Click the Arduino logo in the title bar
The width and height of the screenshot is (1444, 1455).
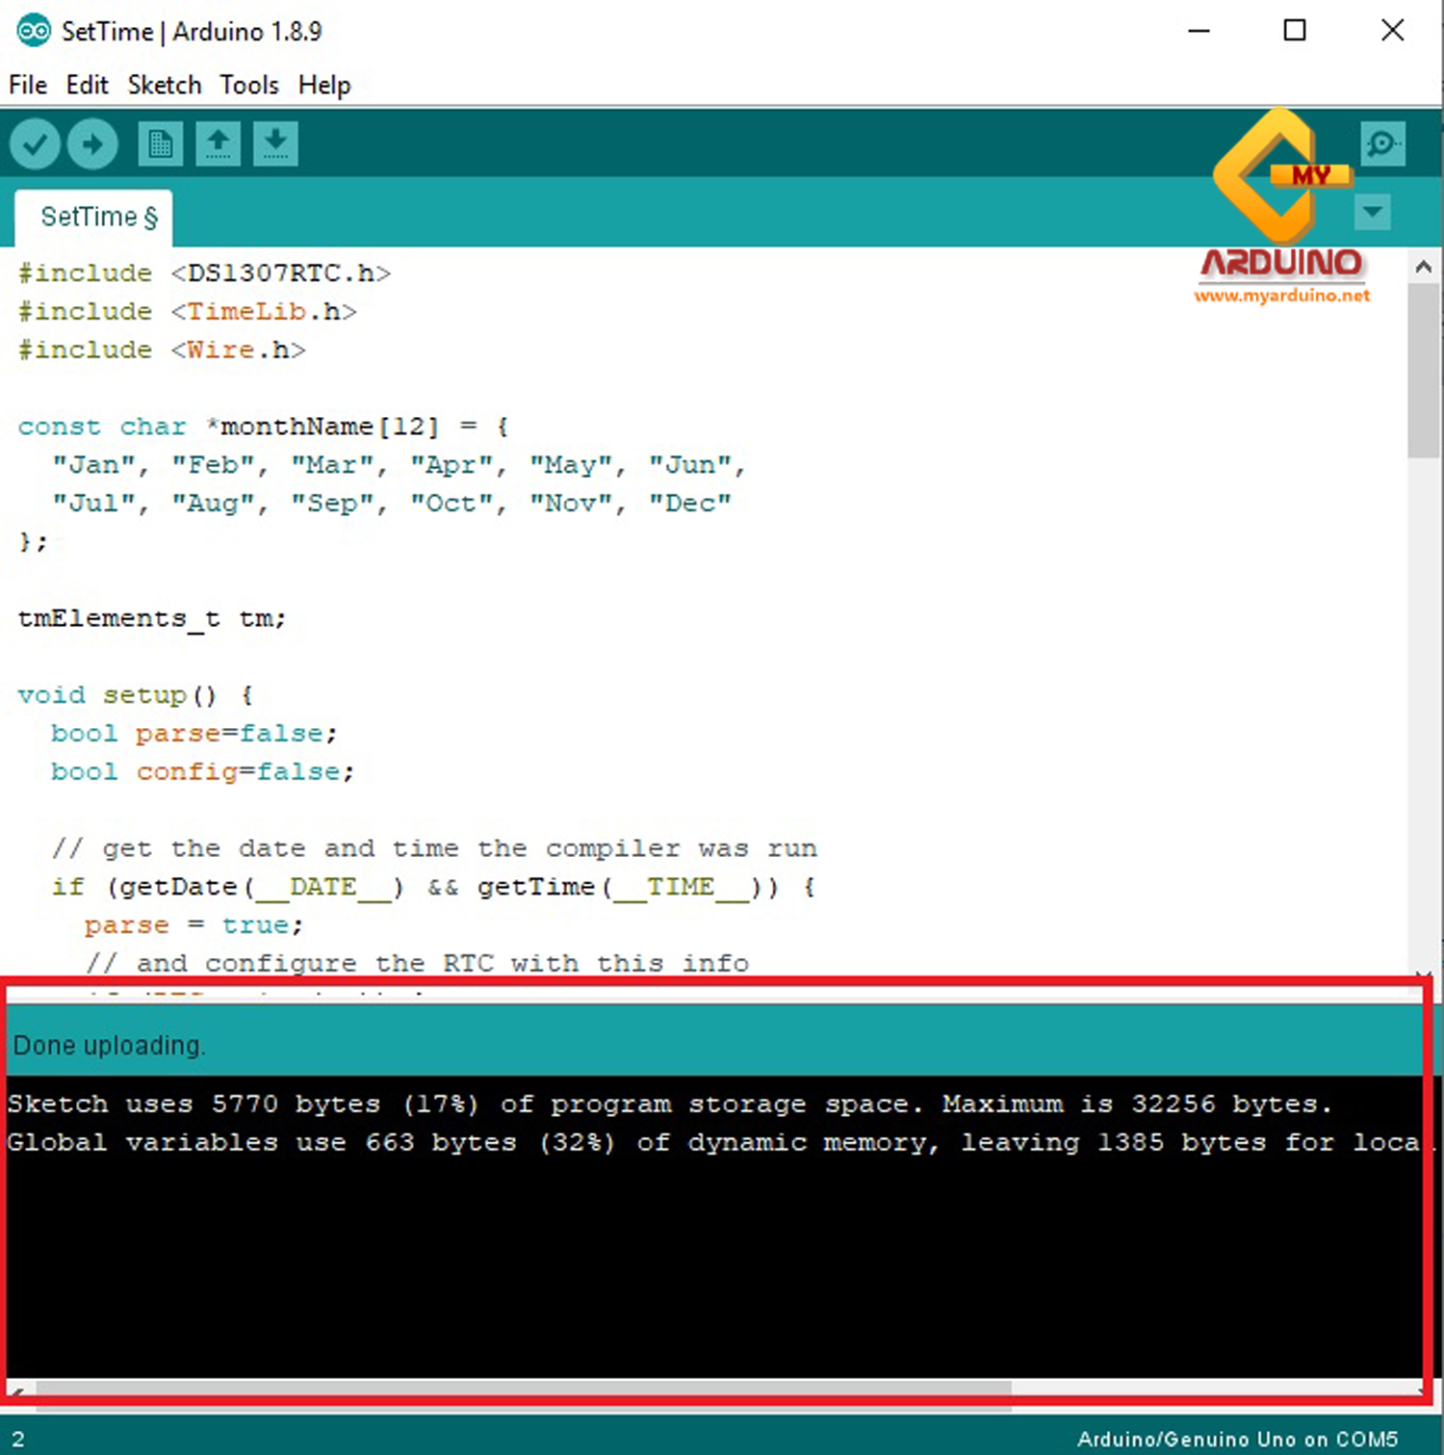click(x=34, y=30)
